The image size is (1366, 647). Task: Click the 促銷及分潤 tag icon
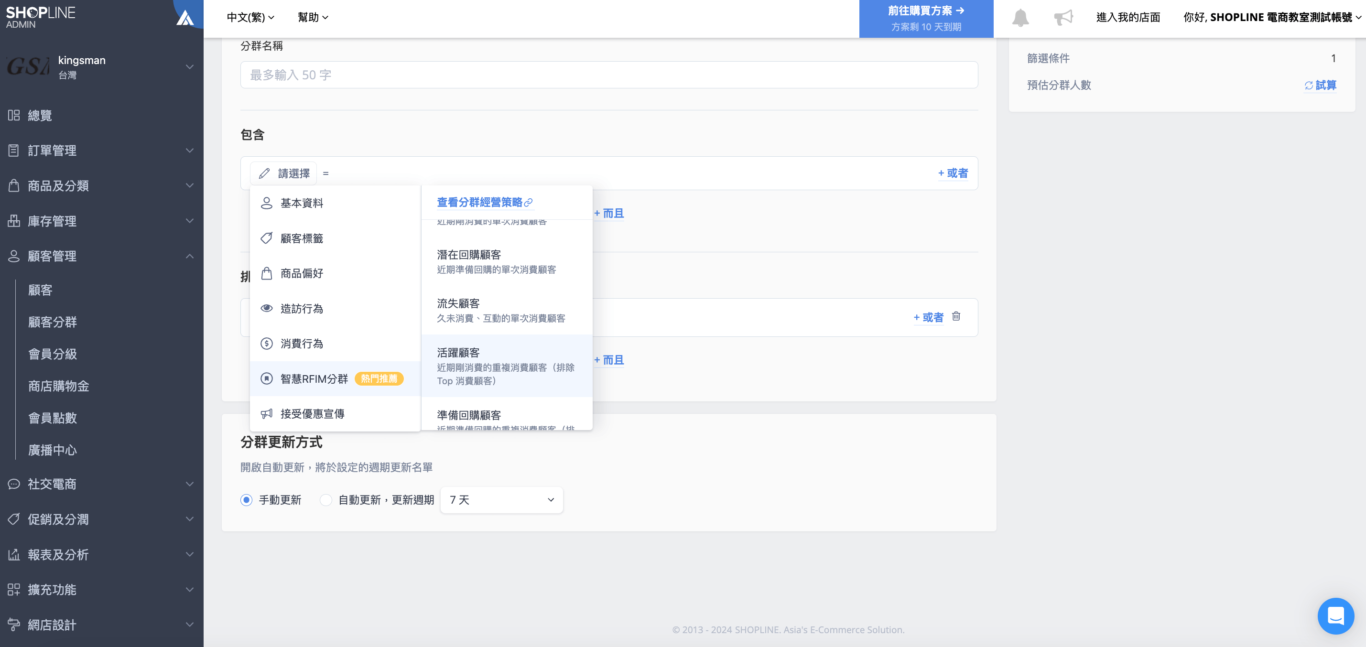(x=14, y=518)
